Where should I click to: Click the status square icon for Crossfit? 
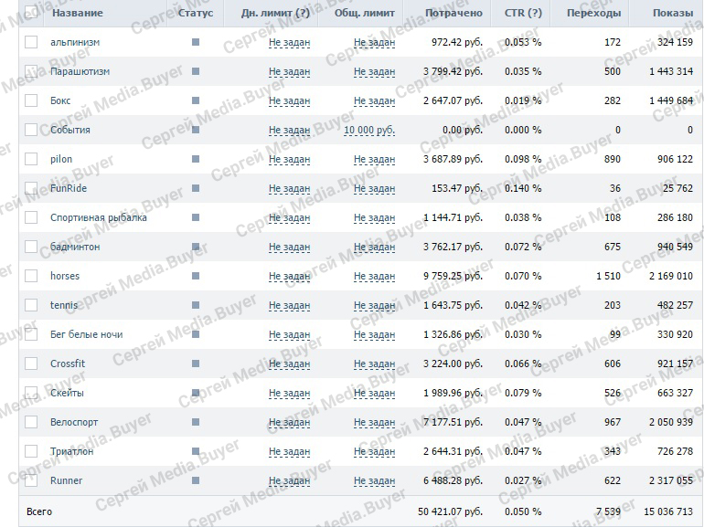pyautogui.click(x=196, y=364)
